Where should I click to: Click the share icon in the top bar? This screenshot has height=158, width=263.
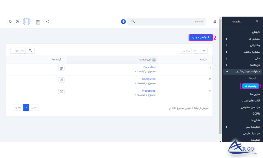(48, 22)
